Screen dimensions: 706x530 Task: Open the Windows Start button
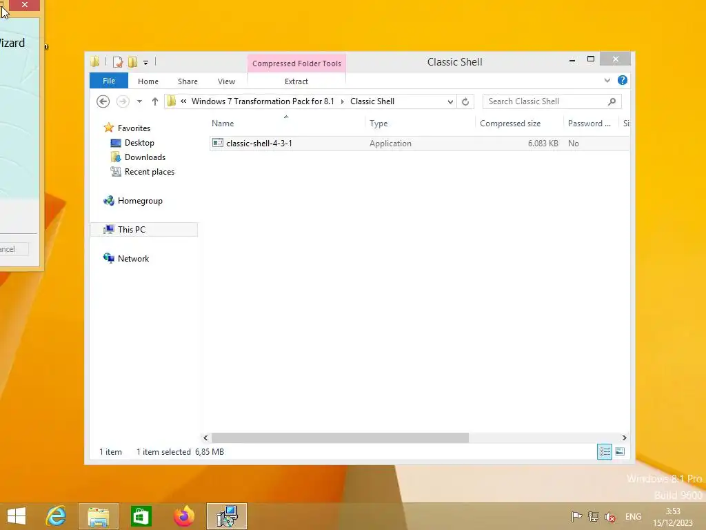coord(17,516)
